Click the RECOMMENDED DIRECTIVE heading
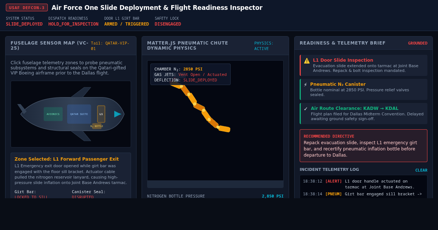The image size is (438, 230). coord(329,136)
